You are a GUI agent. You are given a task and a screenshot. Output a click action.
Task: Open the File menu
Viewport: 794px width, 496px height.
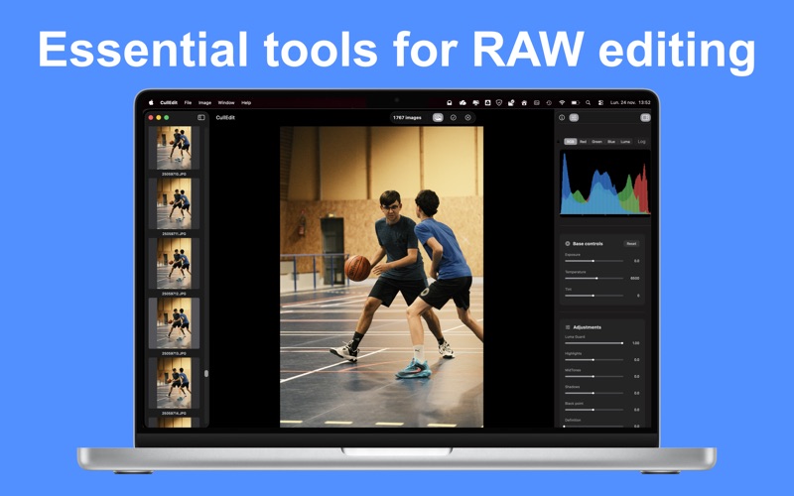pyautogui.click(x=188, y=103)
